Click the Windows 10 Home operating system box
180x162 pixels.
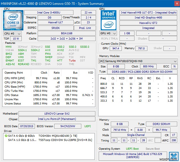[133, 156]
